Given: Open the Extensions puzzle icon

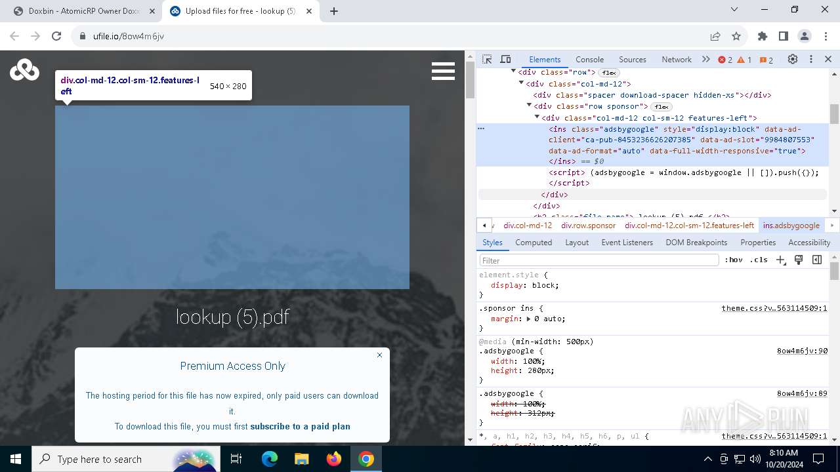Looking at the screenshot, I should 763,36.
